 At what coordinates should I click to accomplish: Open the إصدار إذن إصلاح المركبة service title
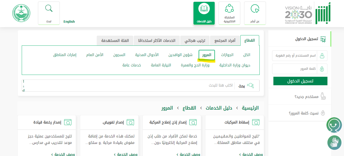[168, 122]
